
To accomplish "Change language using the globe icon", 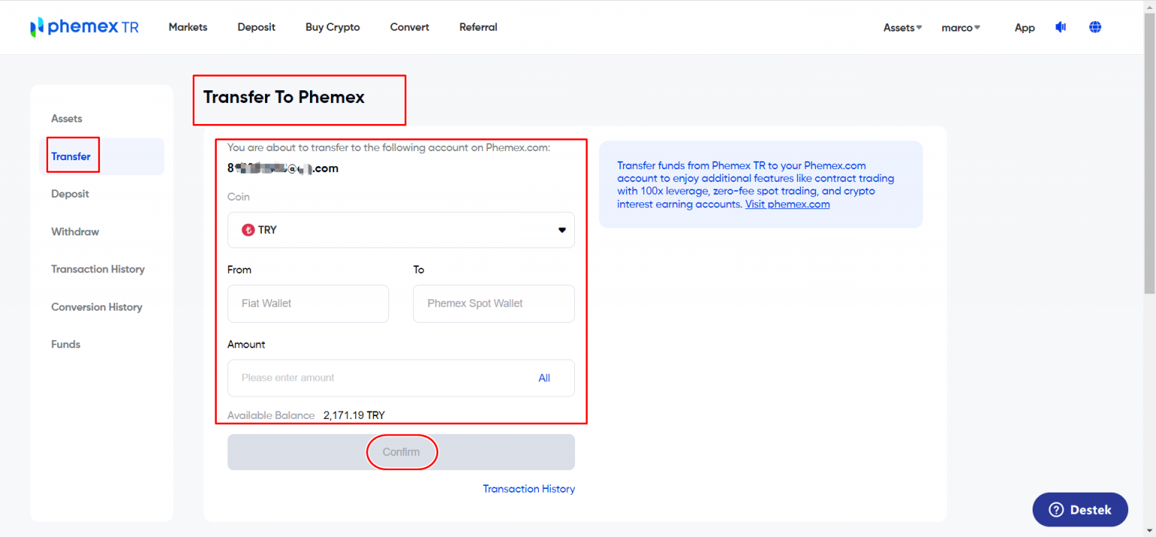I will coord(1095,26).
